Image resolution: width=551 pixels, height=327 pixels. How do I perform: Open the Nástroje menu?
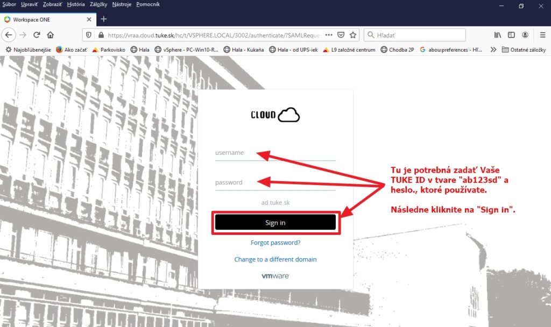coord(122,4)
